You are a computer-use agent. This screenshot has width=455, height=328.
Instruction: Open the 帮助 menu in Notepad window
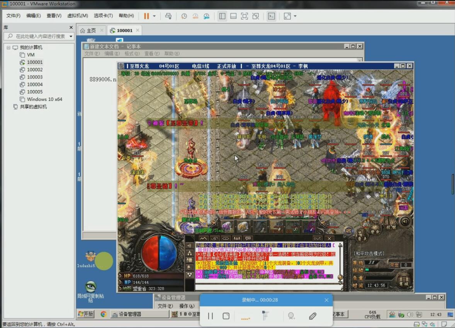tap(172, 54)
